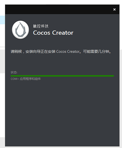Click the empty dark area below the status text
This screenshot has height=148, width=122.
[x=62, y=113]
